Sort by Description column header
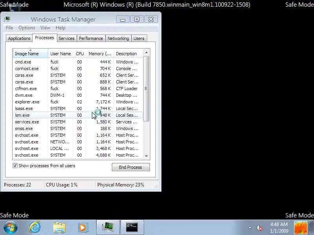314x235 pixels. click(128, 54)
